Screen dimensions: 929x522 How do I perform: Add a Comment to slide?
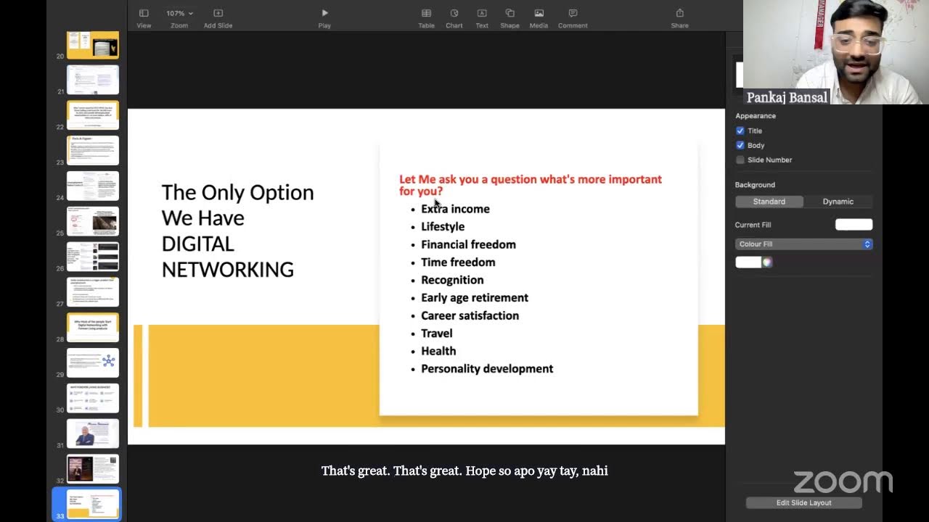point(573,18)
